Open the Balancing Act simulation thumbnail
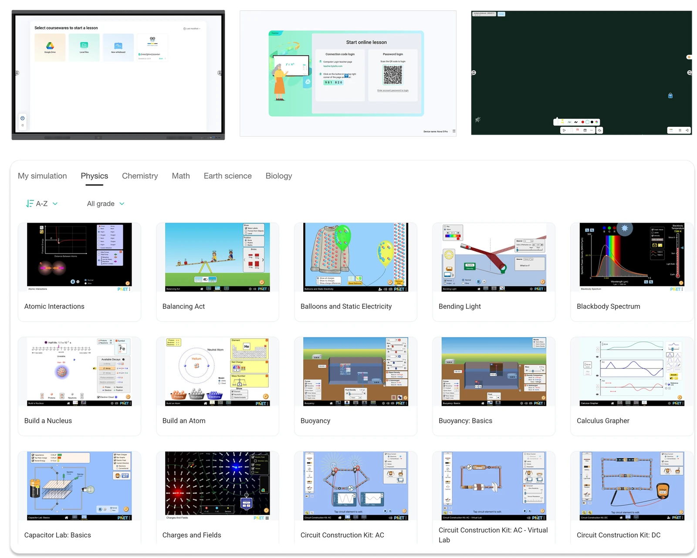 [217, 257]
